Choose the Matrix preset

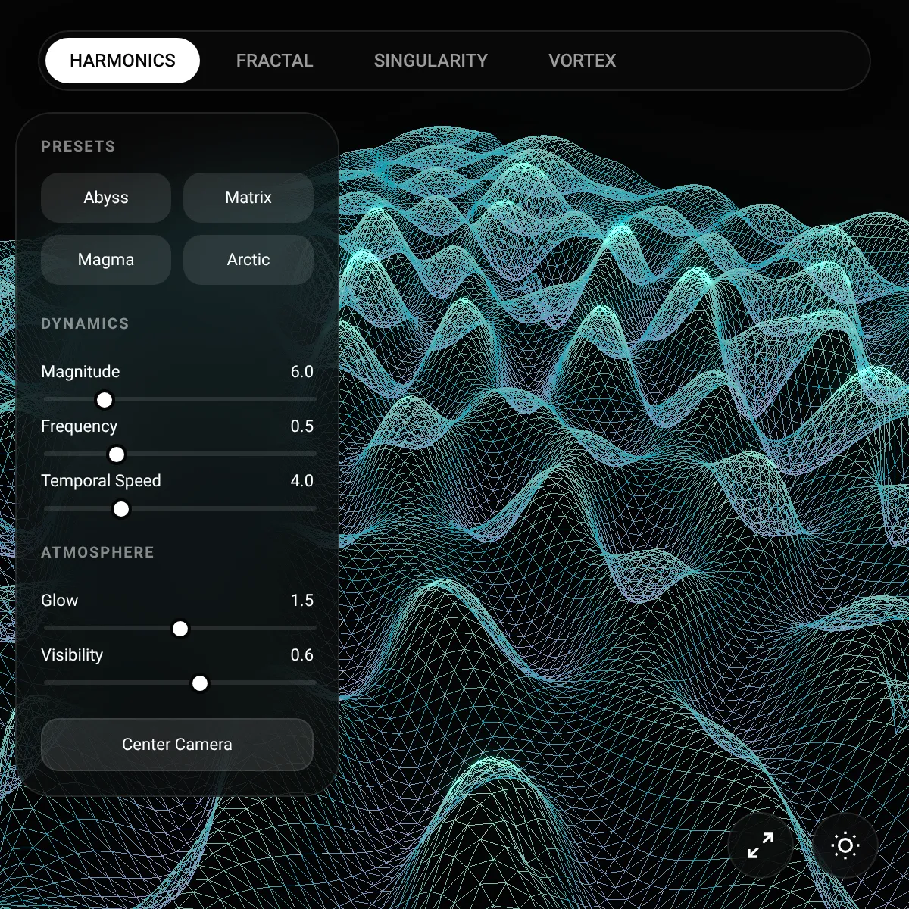(x=248, y=198)
